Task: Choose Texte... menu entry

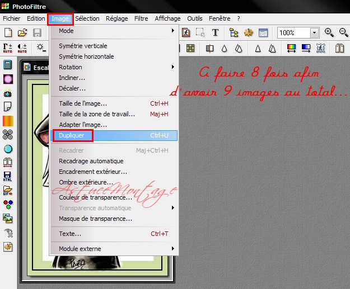Action: click(x=114, y=234)
